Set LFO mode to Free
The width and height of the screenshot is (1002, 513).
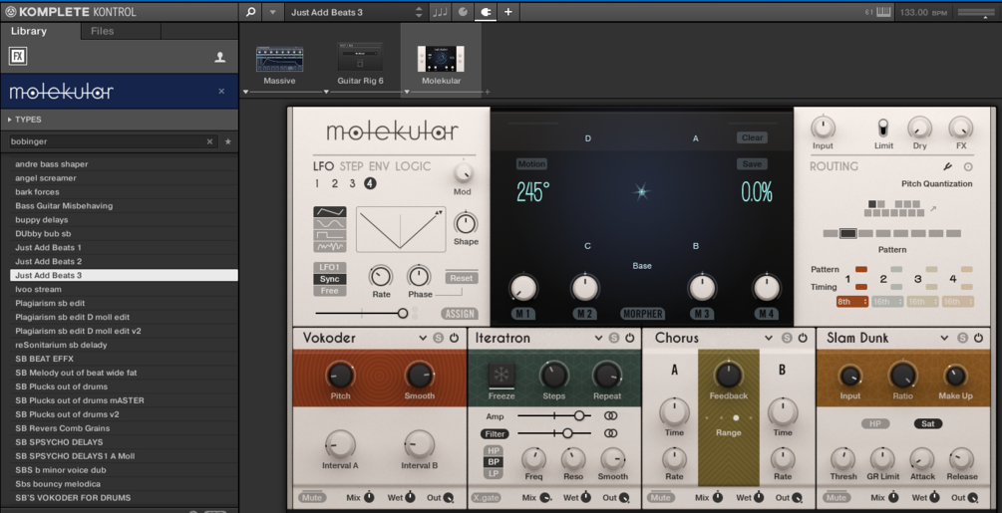[330, 291]
